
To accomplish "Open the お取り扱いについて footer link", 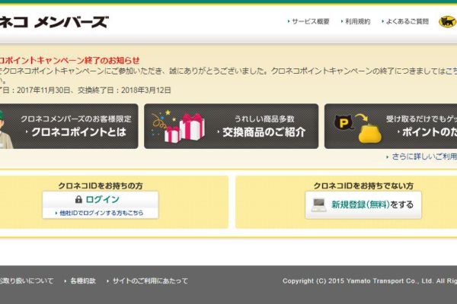I will click(27, 280).
